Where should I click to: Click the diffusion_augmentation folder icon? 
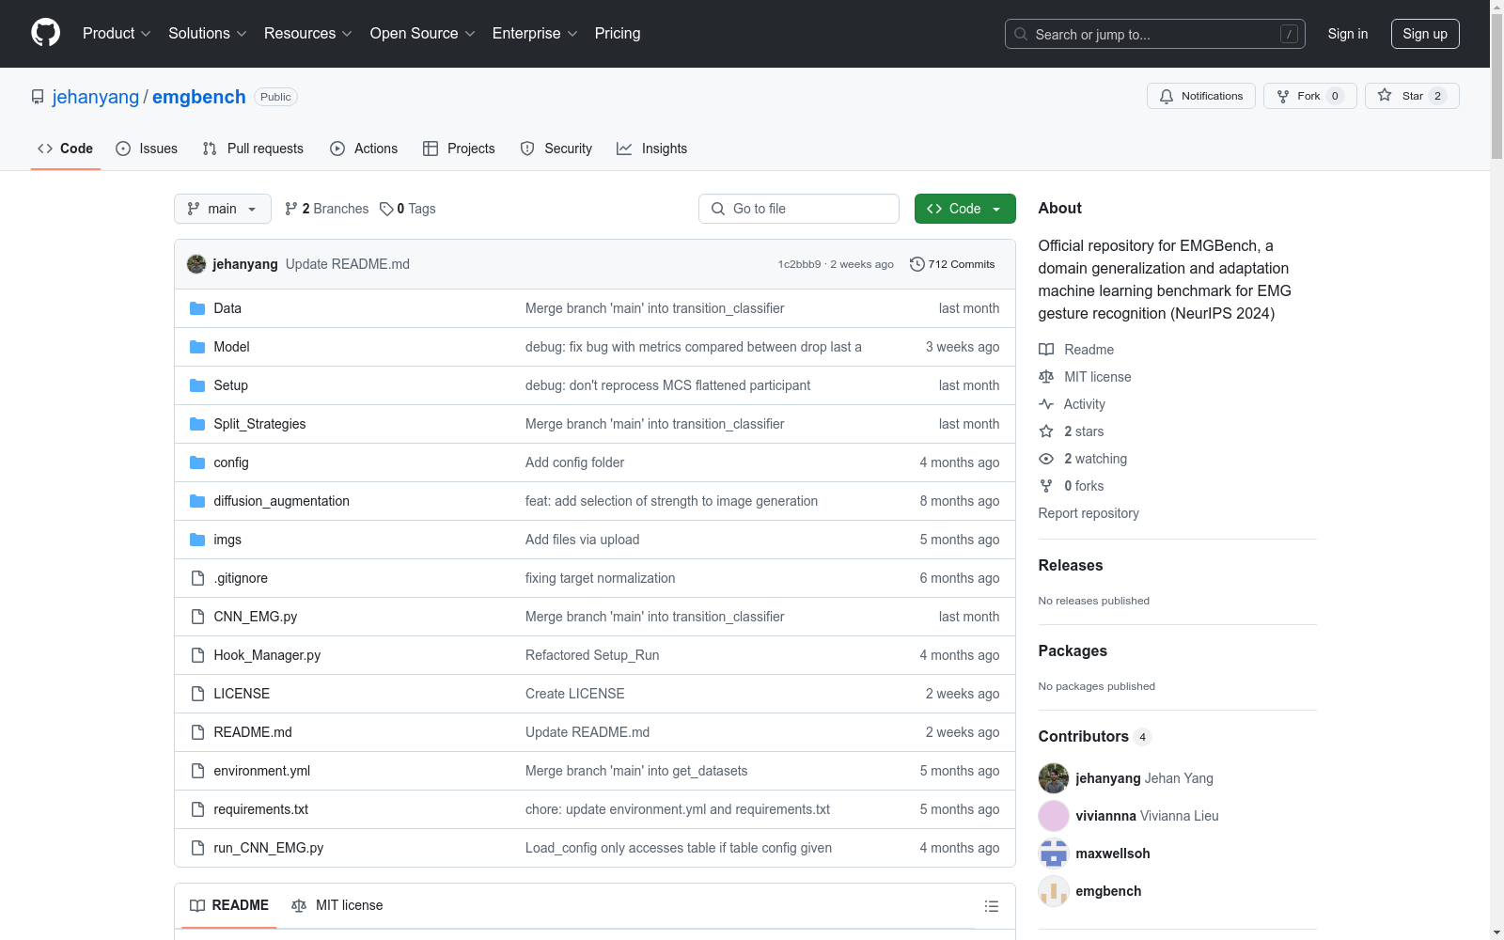click(x=197, y=501)
